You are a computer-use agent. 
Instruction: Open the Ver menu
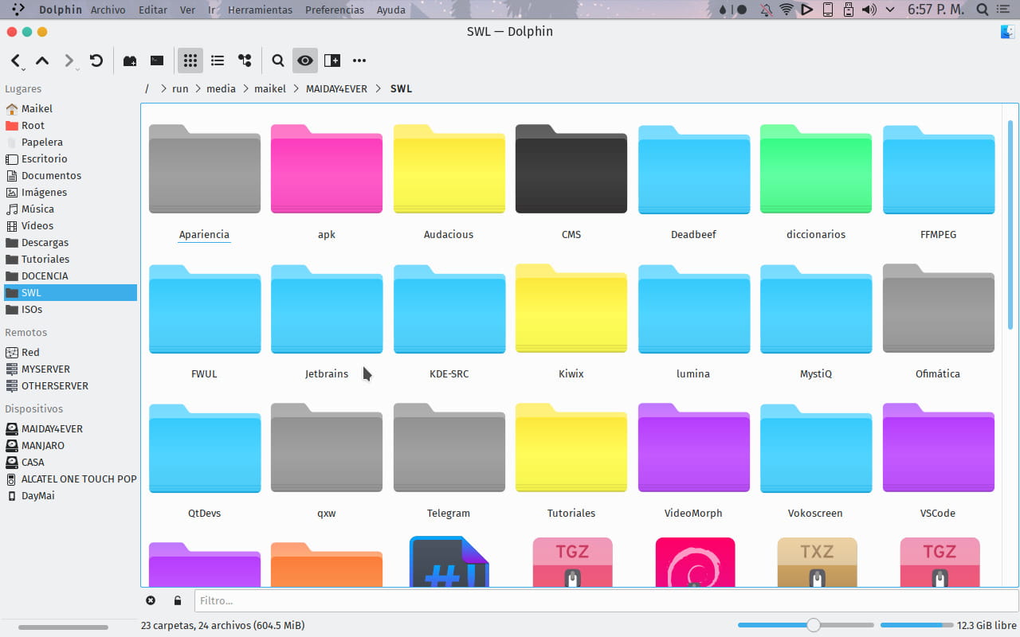coord(187,10)
